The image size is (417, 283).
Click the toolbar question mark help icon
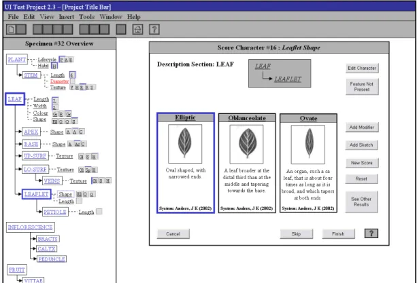154,29
